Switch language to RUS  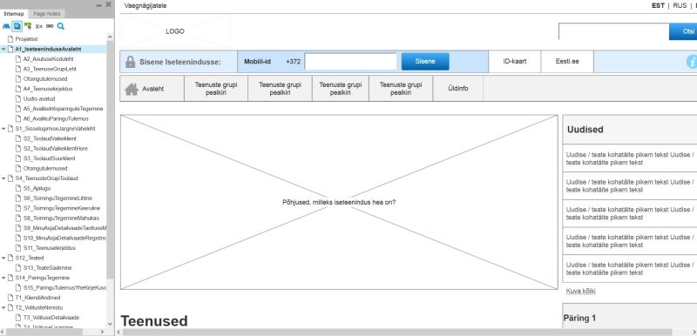coord(680,6)
